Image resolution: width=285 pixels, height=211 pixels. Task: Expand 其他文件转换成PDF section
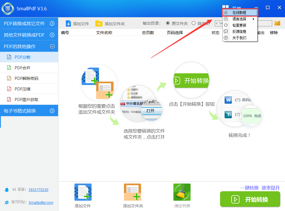[52, 35]
